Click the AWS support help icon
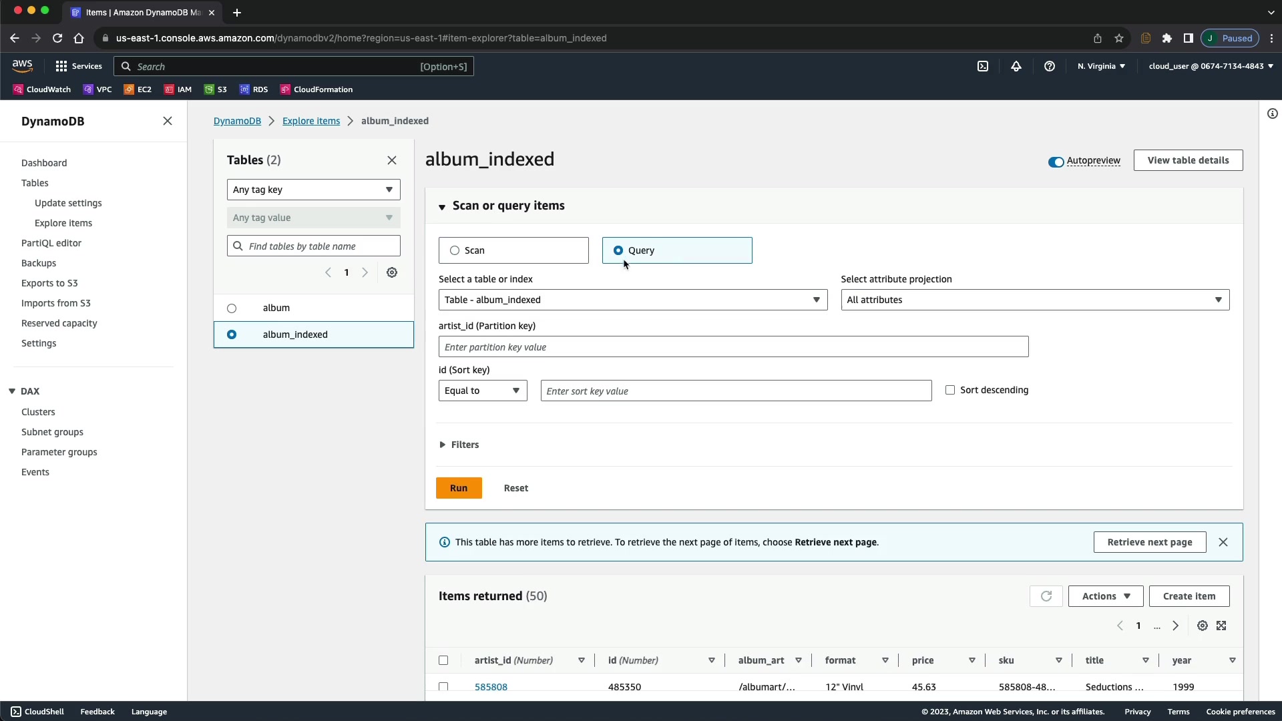The height and width of the screenshot is (721, 1282). 1050,66
